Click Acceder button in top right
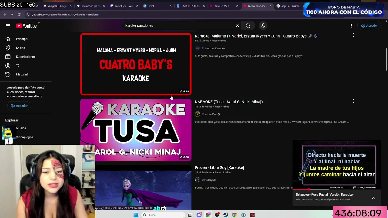The width and height of the screenshot is (388, 218). [x=370, y=26]
